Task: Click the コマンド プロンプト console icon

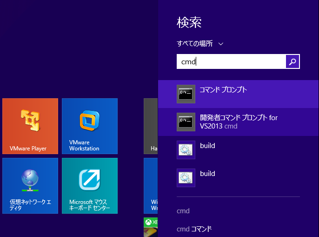Action: (x=186, y=94)
